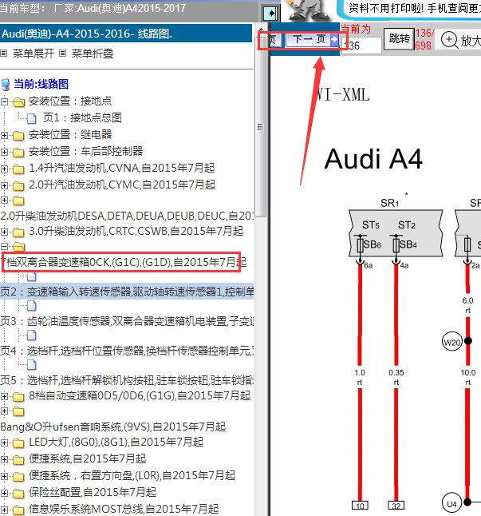The width and height of the screenshot is (481, 516).
Task: Click the panel collapse arrow icon at top
Action: [x=270, y=13]
